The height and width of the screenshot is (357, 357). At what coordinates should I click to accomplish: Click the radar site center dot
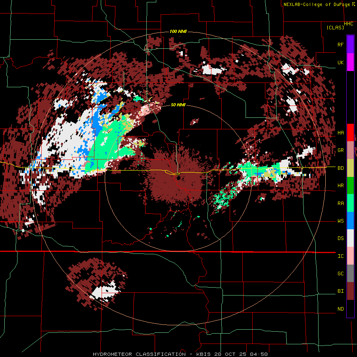178,178
